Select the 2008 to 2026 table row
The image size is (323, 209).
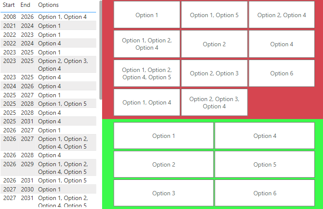(48, 17)
